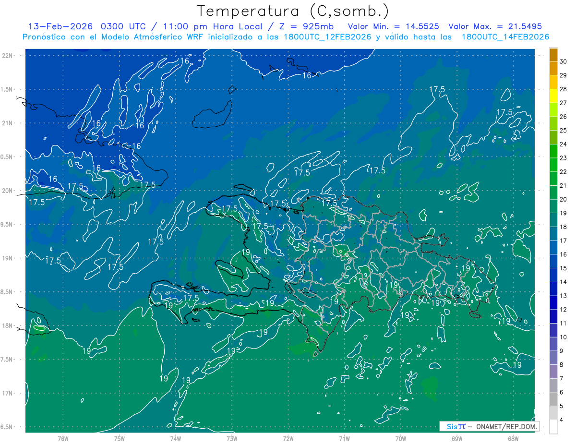This screenshot has height=445, width=576.
Task: Click the colorbar label '27'
Action: [564, 103]
